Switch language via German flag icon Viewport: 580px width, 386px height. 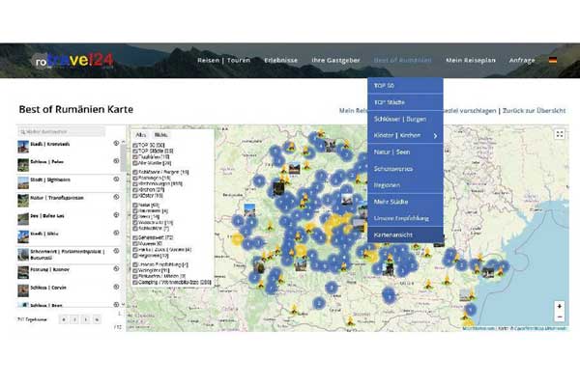point(552,61)
